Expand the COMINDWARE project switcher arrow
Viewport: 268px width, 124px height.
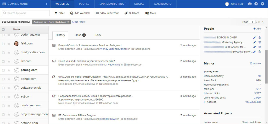(46, 4)
